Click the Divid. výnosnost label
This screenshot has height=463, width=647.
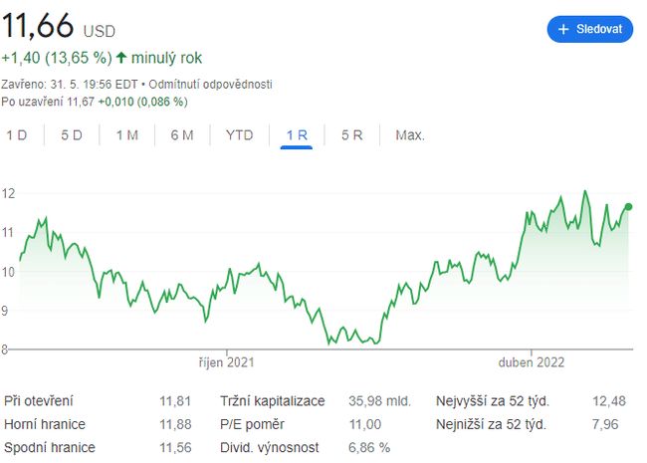(x=270, y=447)
